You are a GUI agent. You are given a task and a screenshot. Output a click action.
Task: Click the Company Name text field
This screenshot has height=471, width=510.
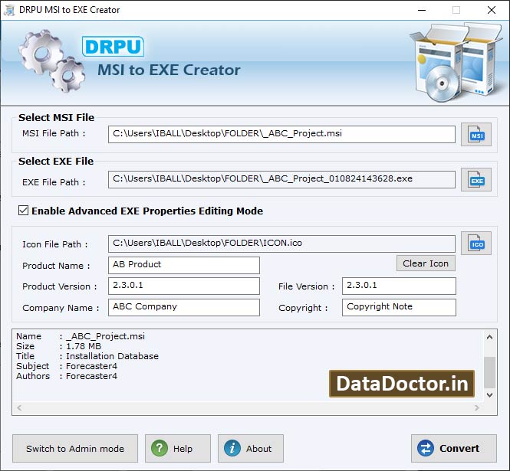(x=184, y=307)
